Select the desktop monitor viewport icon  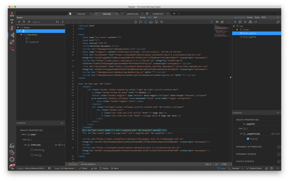pyautogui.click(x=156, y=22)
